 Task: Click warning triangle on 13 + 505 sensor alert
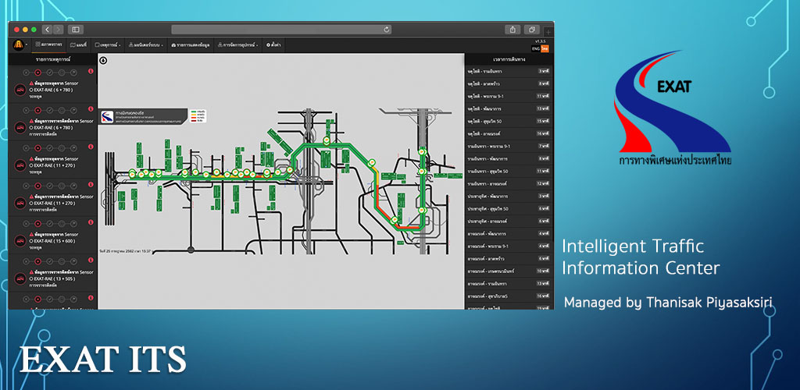point(31,272)
